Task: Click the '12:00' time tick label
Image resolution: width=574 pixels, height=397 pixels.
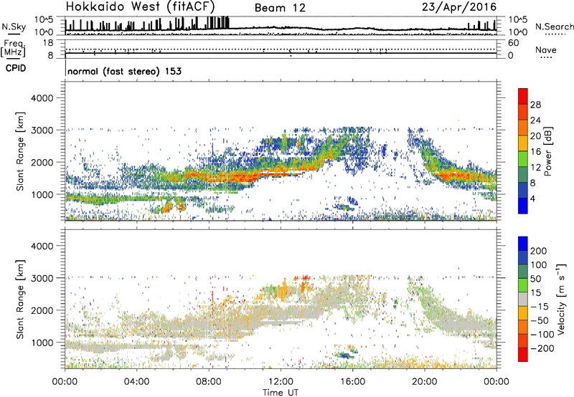Action: click(281, 382)
